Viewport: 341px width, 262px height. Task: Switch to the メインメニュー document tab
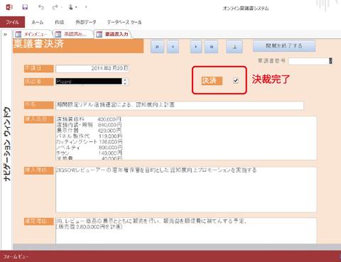point(32,34)
